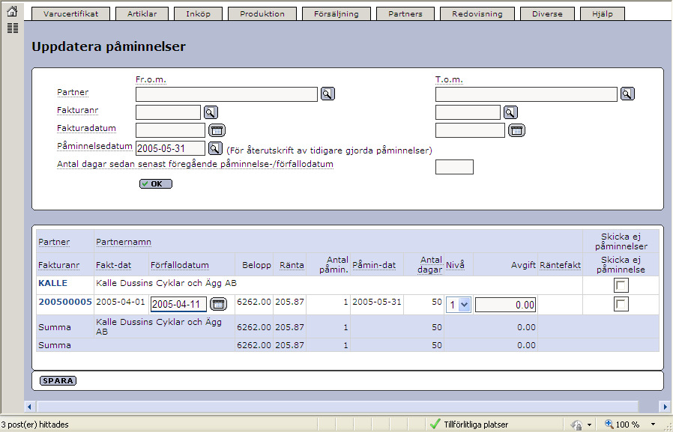Image resolution: width=673 pixels, height=432 pixels.
Task: Sort by Räntefakt column header
Action: (560, 265)
